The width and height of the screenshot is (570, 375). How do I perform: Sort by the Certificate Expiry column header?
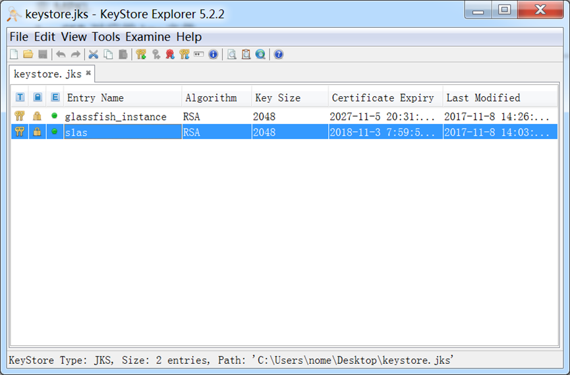click(385, 98)
